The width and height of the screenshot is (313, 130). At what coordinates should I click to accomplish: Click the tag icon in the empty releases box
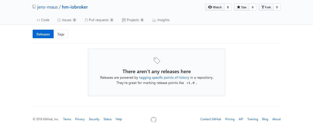[157, 61]
